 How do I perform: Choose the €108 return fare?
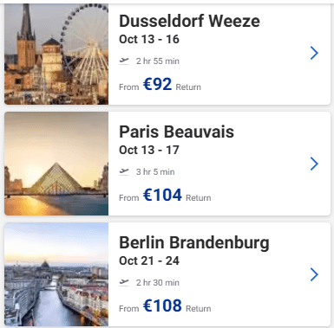162,306
